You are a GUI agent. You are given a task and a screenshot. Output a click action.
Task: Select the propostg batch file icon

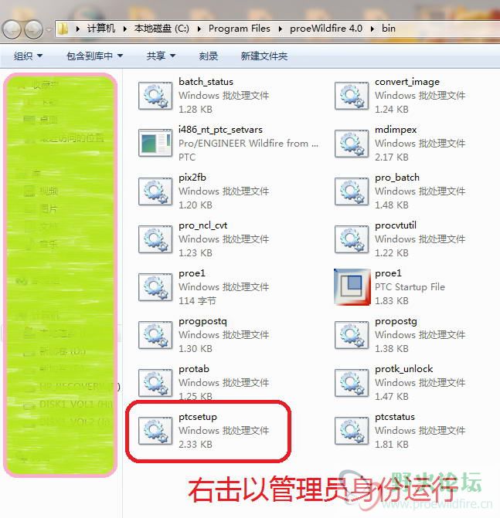pyautogui.click(x=352, y=335)
